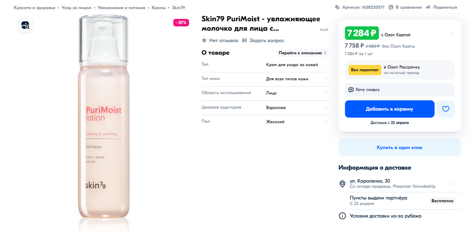Open reviews via the Нет отзывов star icon
Viewport: 476px width, 238px height.
tap(204, 40)
